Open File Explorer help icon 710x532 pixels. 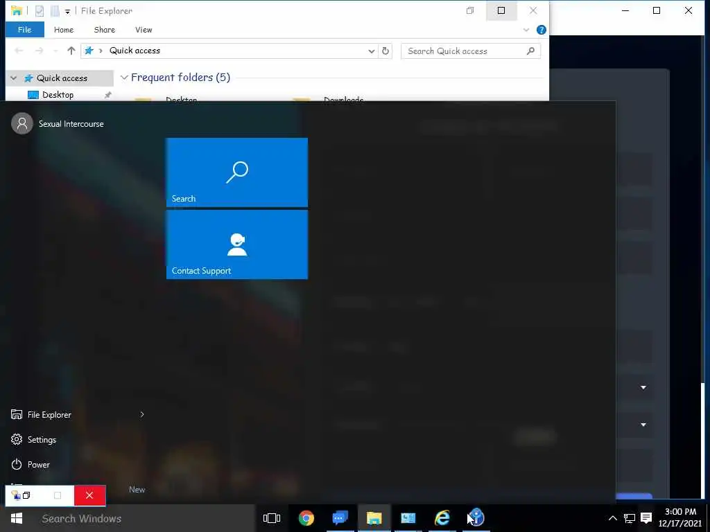click(541, 30)
